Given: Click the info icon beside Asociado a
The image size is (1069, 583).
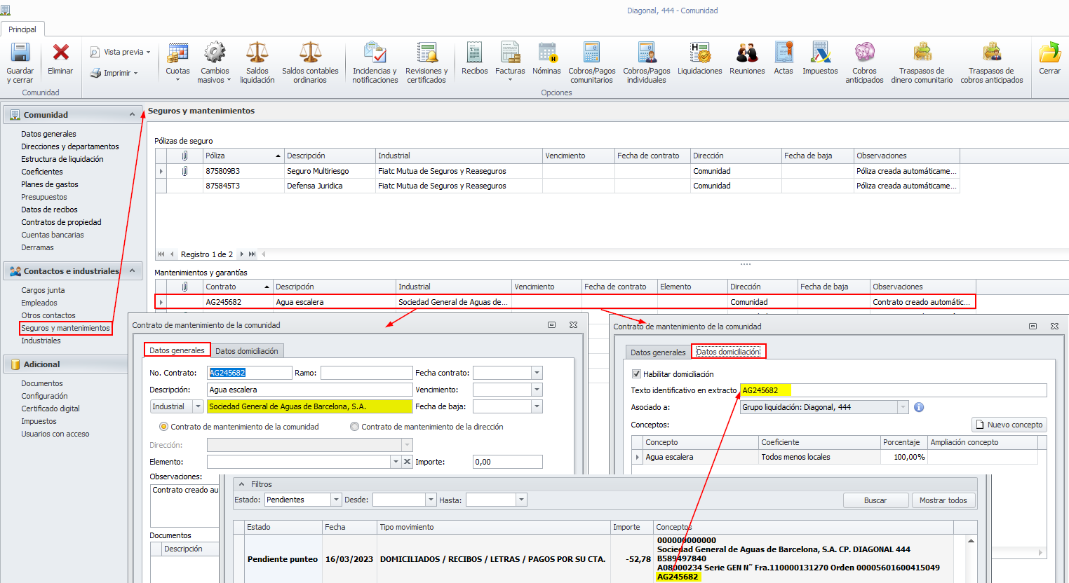Looking at the screenshot, I should tap(919, 407).
